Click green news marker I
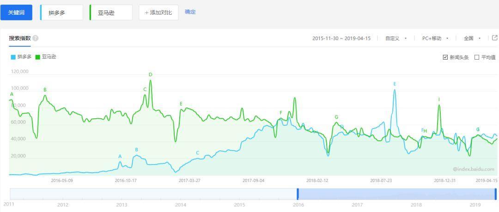The image size is (499, 212). 439,99
